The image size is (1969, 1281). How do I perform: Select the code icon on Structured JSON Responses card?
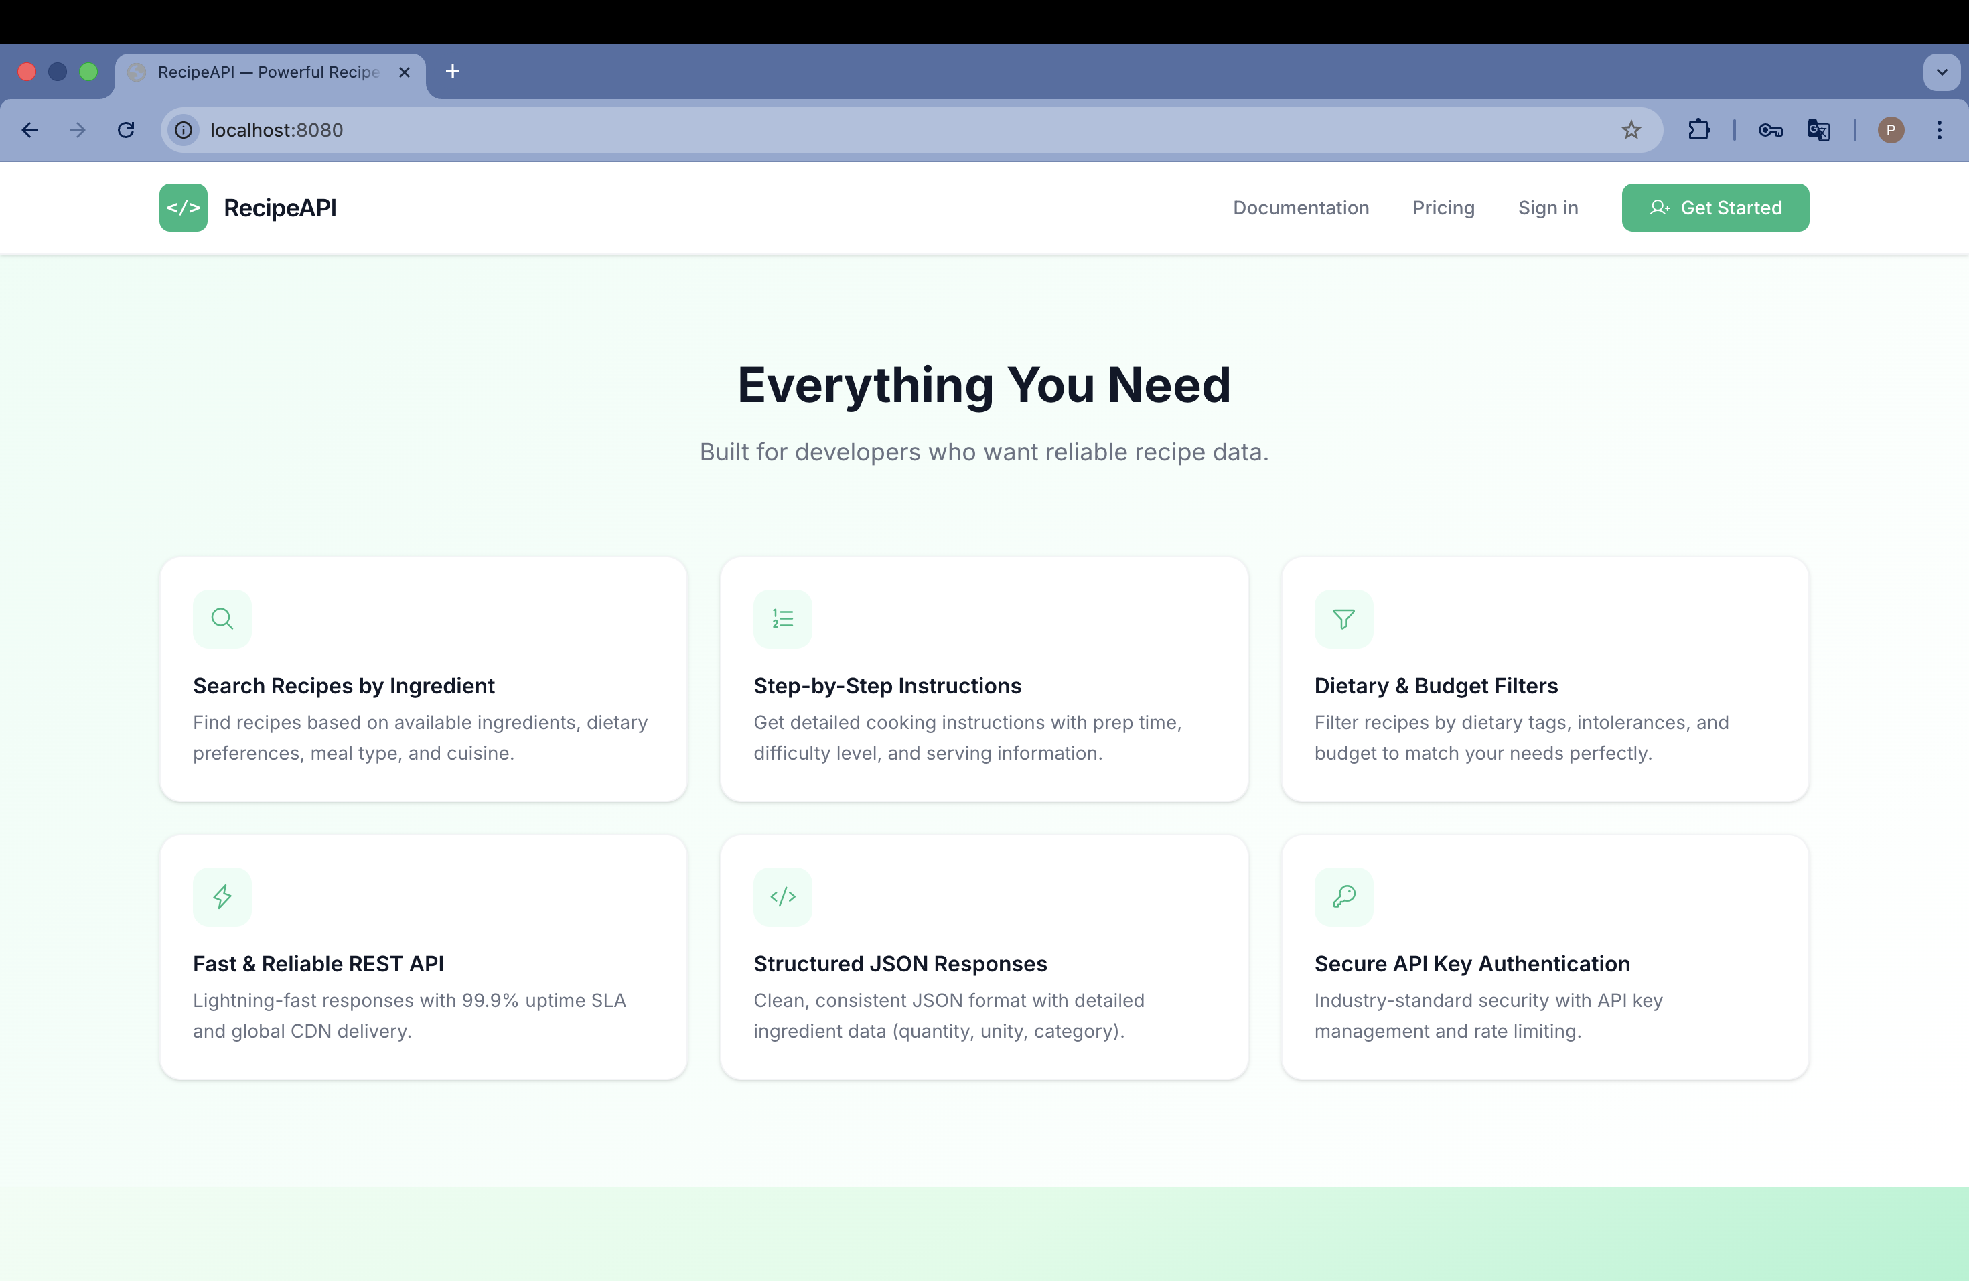pyautogui.click(x=782, y=896)
